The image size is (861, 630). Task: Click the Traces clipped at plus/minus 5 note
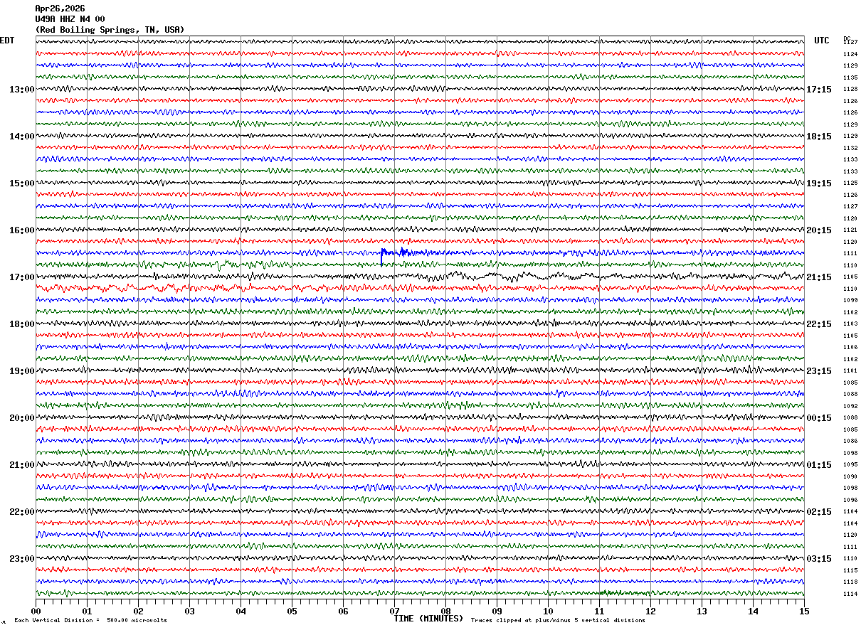(558, 620)
